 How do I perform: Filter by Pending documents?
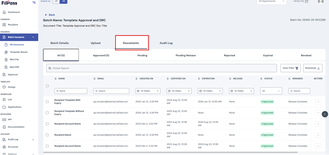(142, 55)
